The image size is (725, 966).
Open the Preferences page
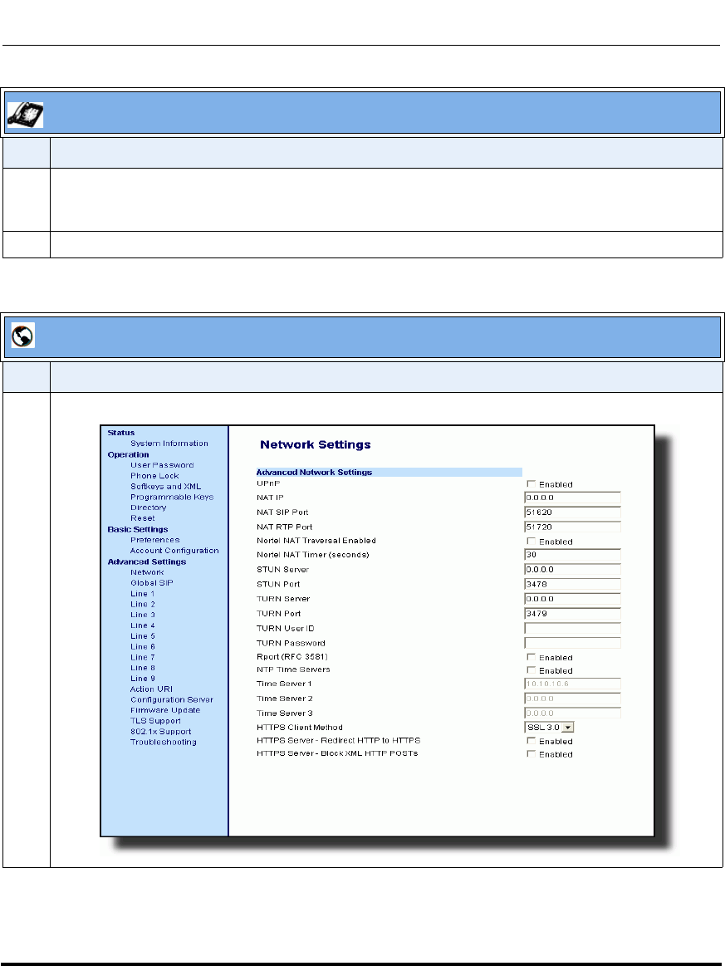tap(155, 540)
